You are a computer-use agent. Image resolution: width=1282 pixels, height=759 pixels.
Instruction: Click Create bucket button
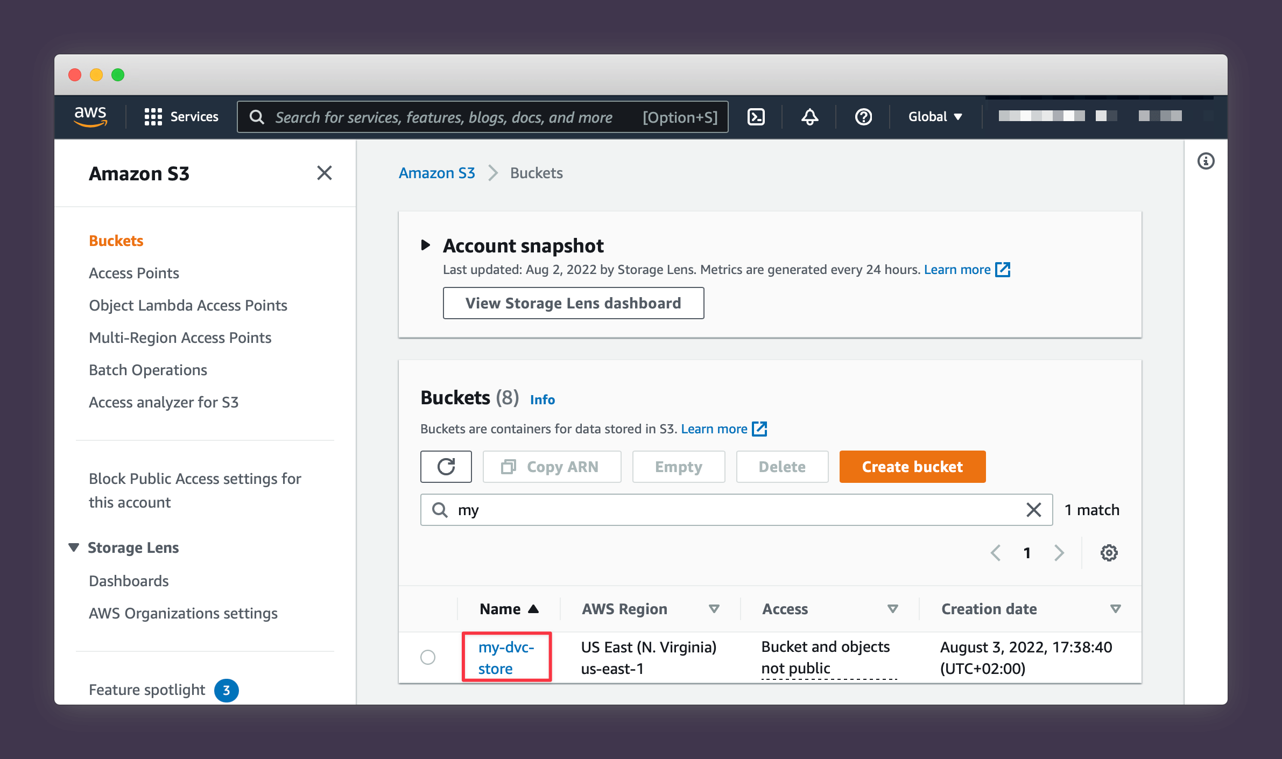[x=912, y=467]
